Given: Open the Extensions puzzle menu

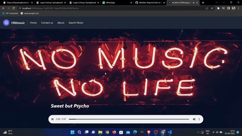Looking at the screenshot, I should coord(218,8).
